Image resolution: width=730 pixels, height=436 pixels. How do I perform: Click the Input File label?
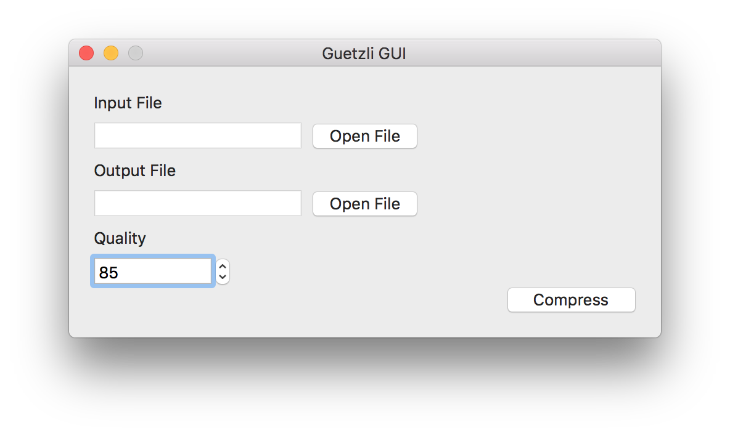pos(128,103)
